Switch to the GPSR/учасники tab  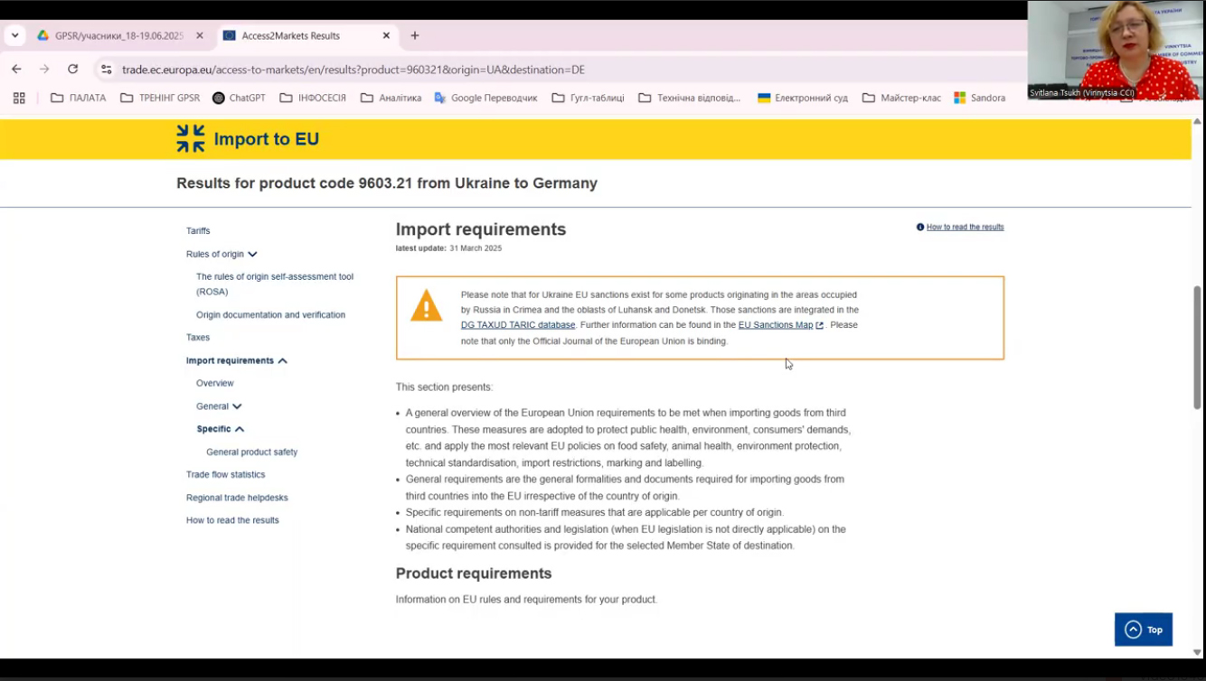118,36
